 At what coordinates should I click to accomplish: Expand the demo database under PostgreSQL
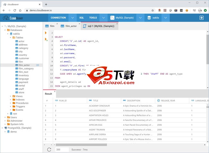pos(5,132)
